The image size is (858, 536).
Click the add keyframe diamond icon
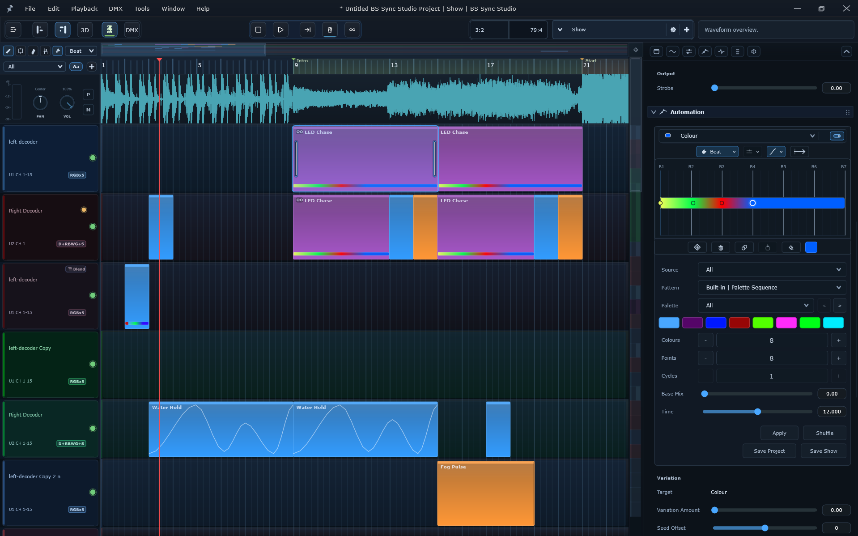(x=697, y=247)
